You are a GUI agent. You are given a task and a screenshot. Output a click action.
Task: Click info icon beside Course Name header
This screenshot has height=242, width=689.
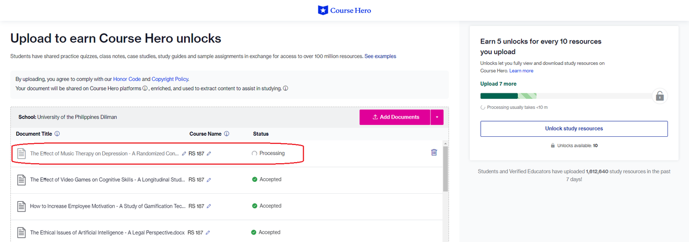click(x=227, y=134)
